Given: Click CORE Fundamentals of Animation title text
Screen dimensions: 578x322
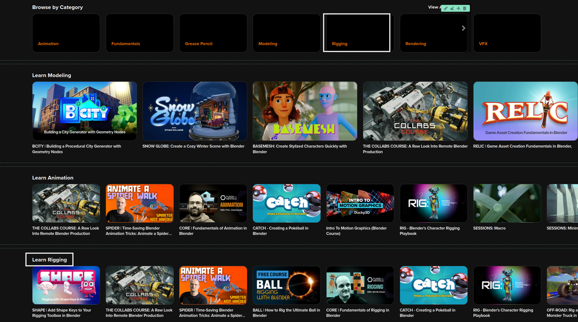Looking at the screenshot, I should coord(213,231).
